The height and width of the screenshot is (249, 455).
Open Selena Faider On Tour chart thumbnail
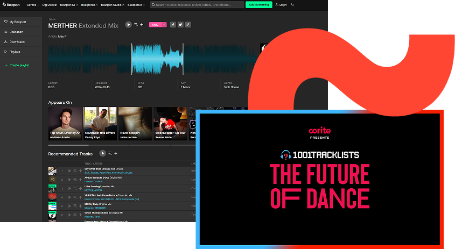[170, 124]
